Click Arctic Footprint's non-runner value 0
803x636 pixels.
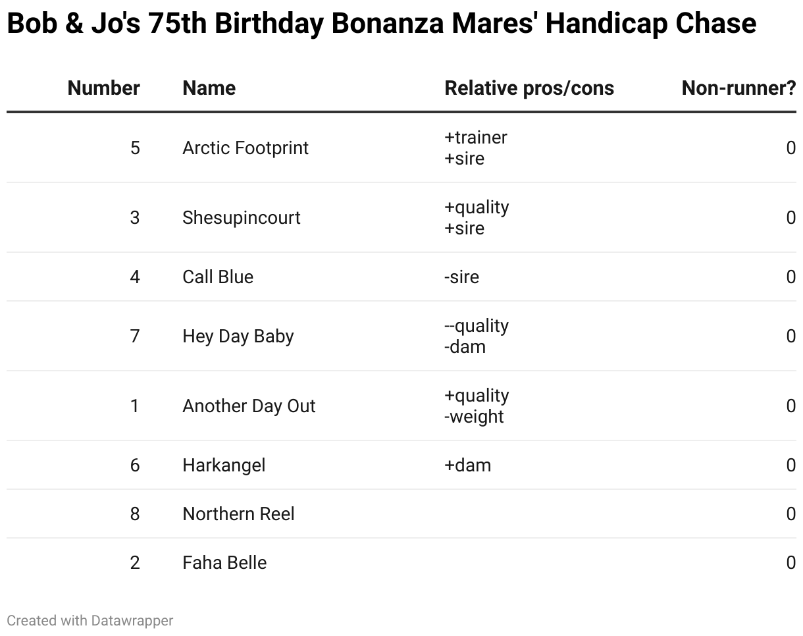tap(791, 147)
